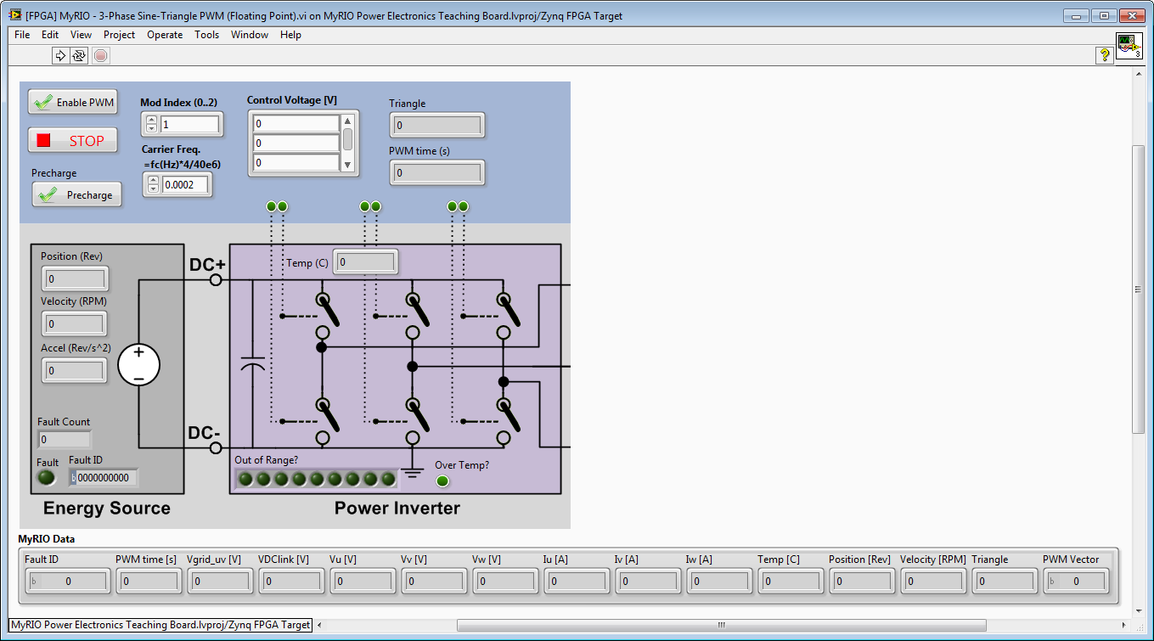
Task: Click the Mod Index value field
Action: [189, 125]
